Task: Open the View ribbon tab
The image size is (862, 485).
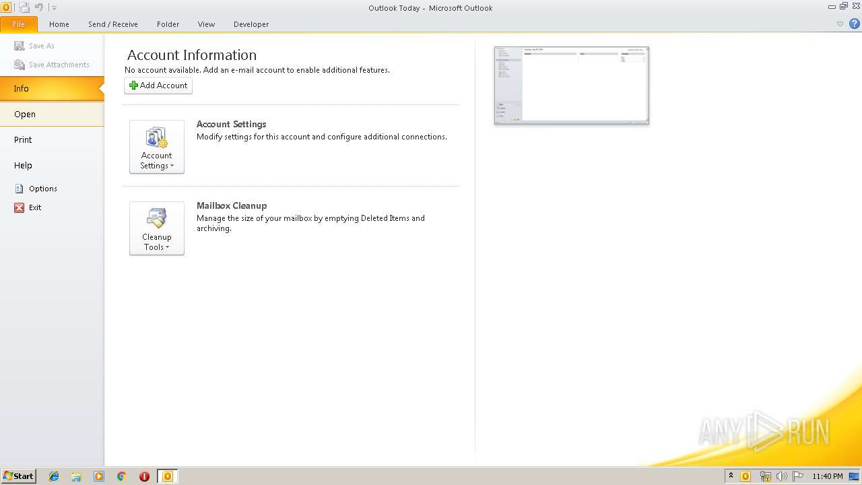Action: pos(206,24)
